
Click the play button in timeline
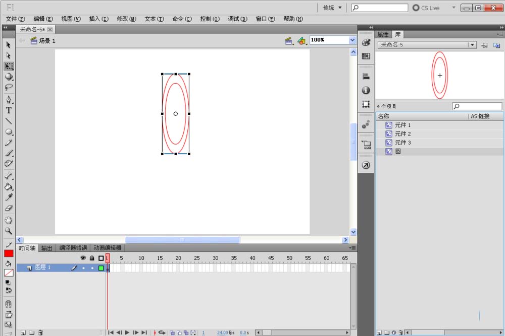tap(127, 332)
